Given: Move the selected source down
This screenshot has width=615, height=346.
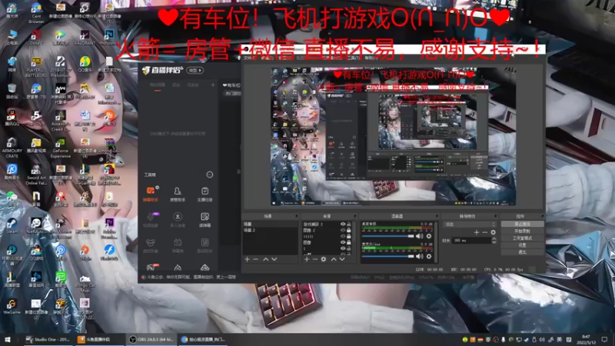Looking at the screenshot, I should [x=342, y=259].
